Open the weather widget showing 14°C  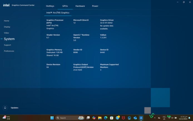point(6,118)
